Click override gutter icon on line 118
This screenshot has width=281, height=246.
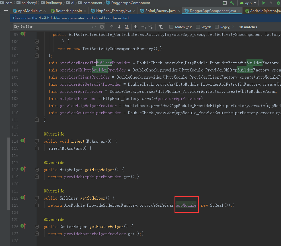(x=23, y=169)
